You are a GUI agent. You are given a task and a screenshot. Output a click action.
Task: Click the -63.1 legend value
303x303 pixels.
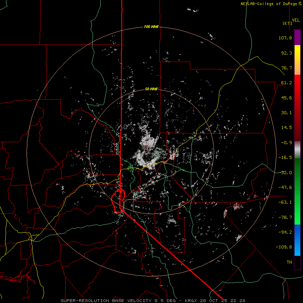[285, 202]
